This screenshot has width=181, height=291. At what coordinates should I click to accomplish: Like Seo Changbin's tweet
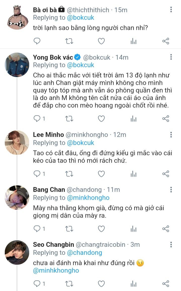tap(101, 284)
